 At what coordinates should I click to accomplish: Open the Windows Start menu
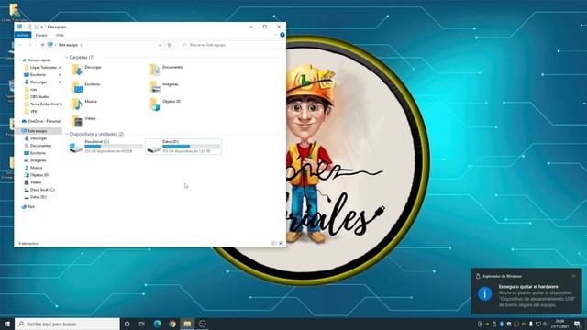point(7,324)
